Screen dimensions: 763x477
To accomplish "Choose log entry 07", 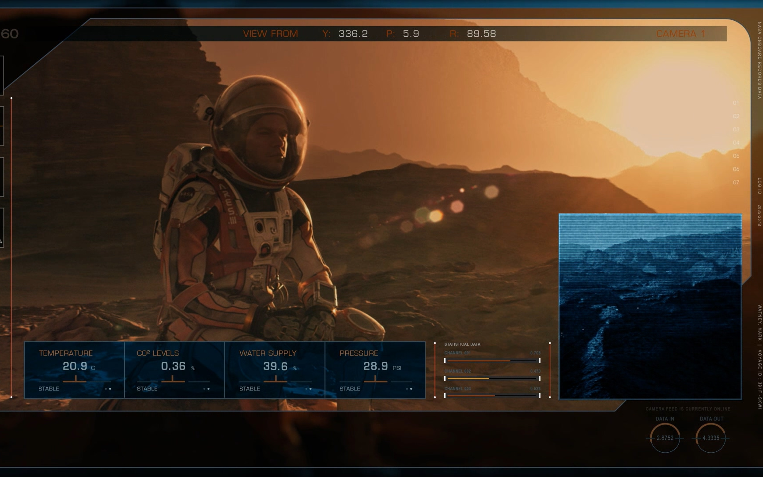I will click(x=736, y=182).
